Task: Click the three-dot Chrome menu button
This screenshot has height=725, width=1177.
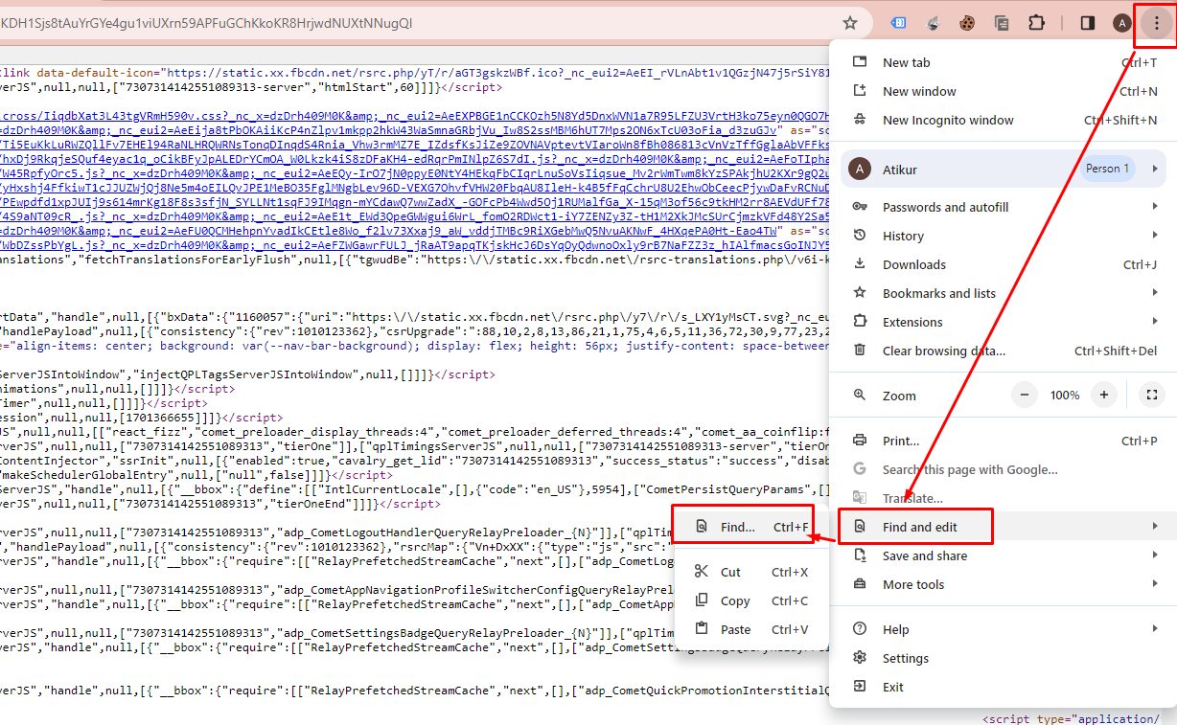Action: tap(1156, 23)
